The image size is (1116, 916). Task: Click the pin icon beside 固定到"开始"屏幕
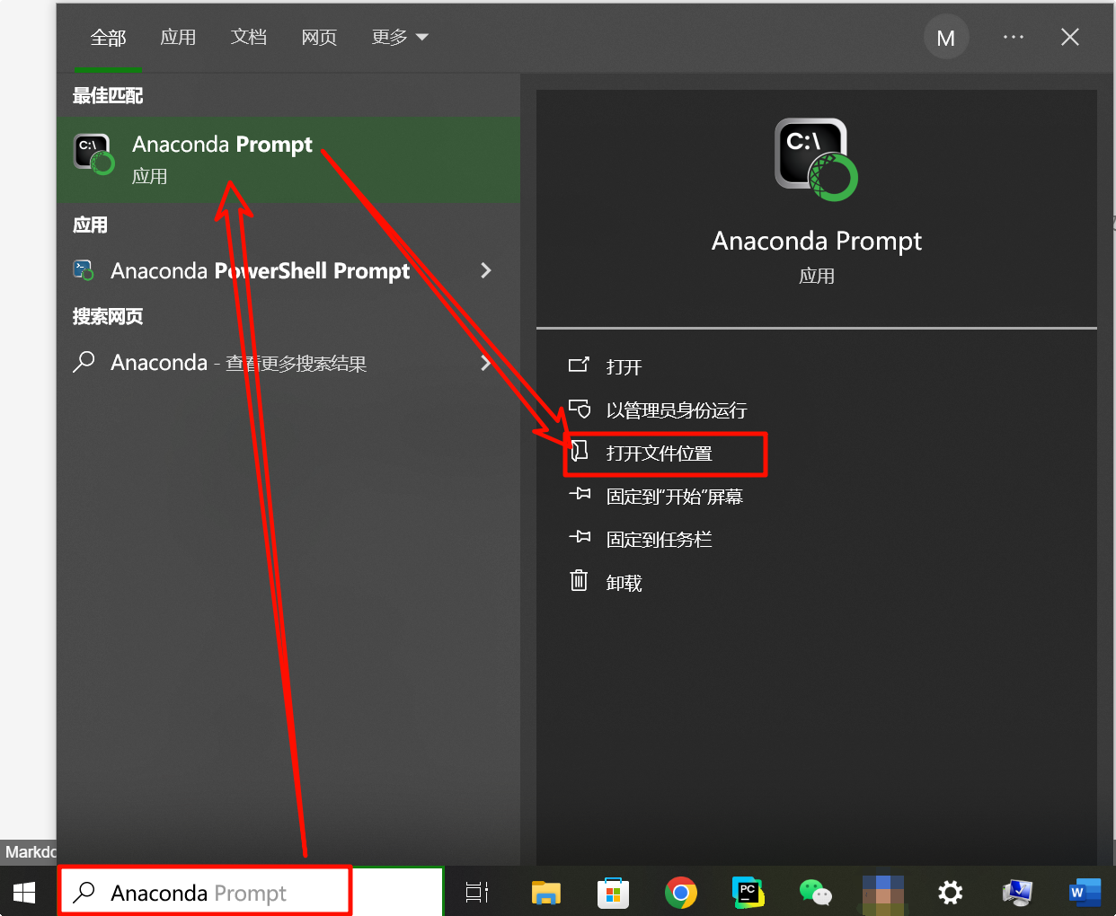(x=580, y=494)
